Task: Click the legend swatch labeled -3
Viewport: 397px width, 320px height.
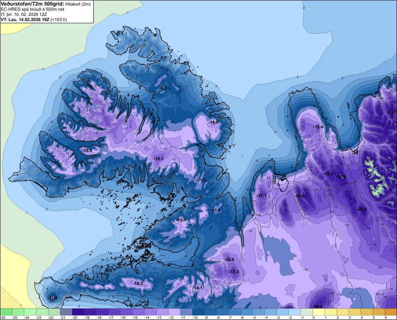Action: coord(283,312)
